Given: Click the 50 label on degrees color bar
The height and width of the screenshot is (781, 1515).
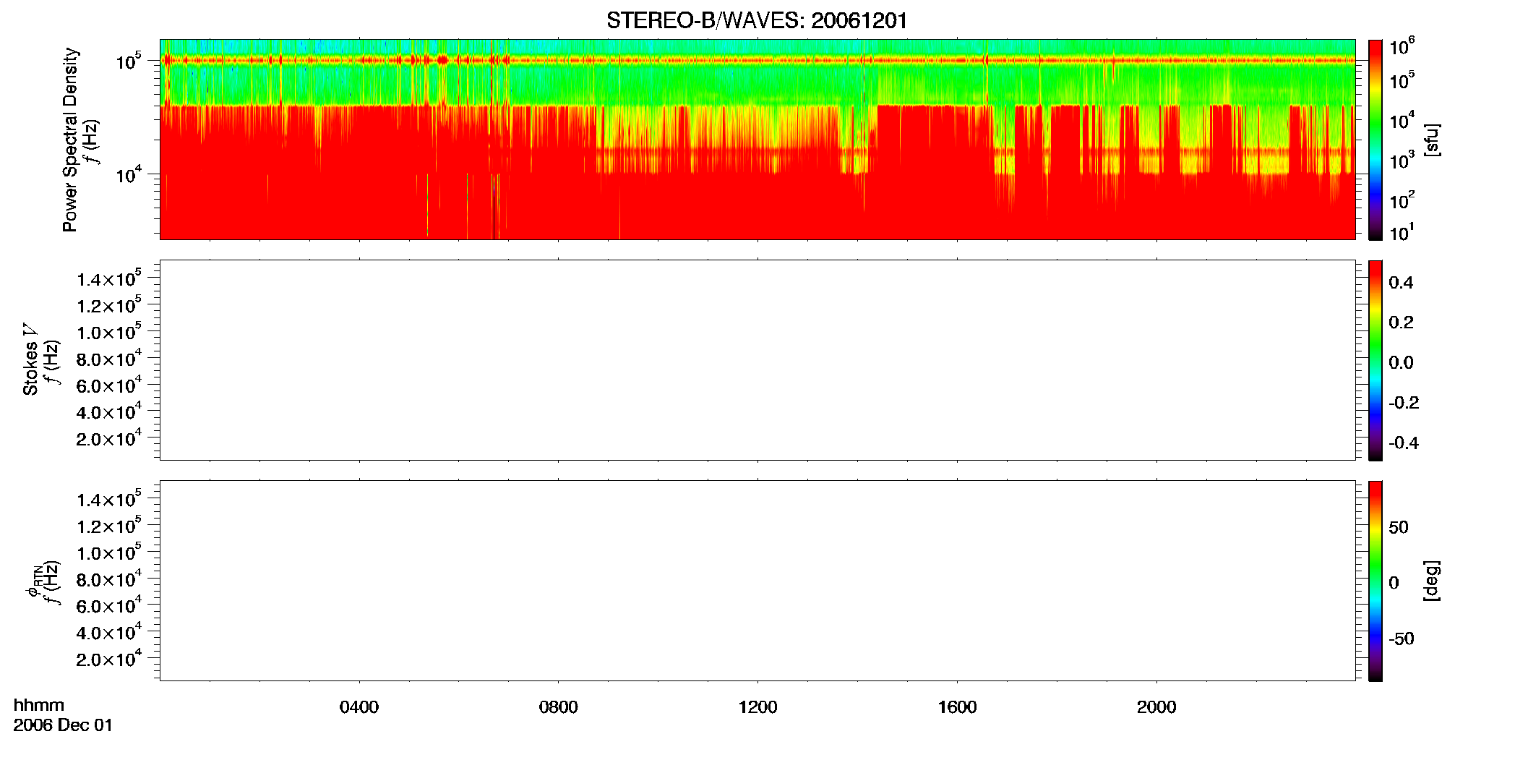Looking at the screenshot, I should pos(1398,527).
